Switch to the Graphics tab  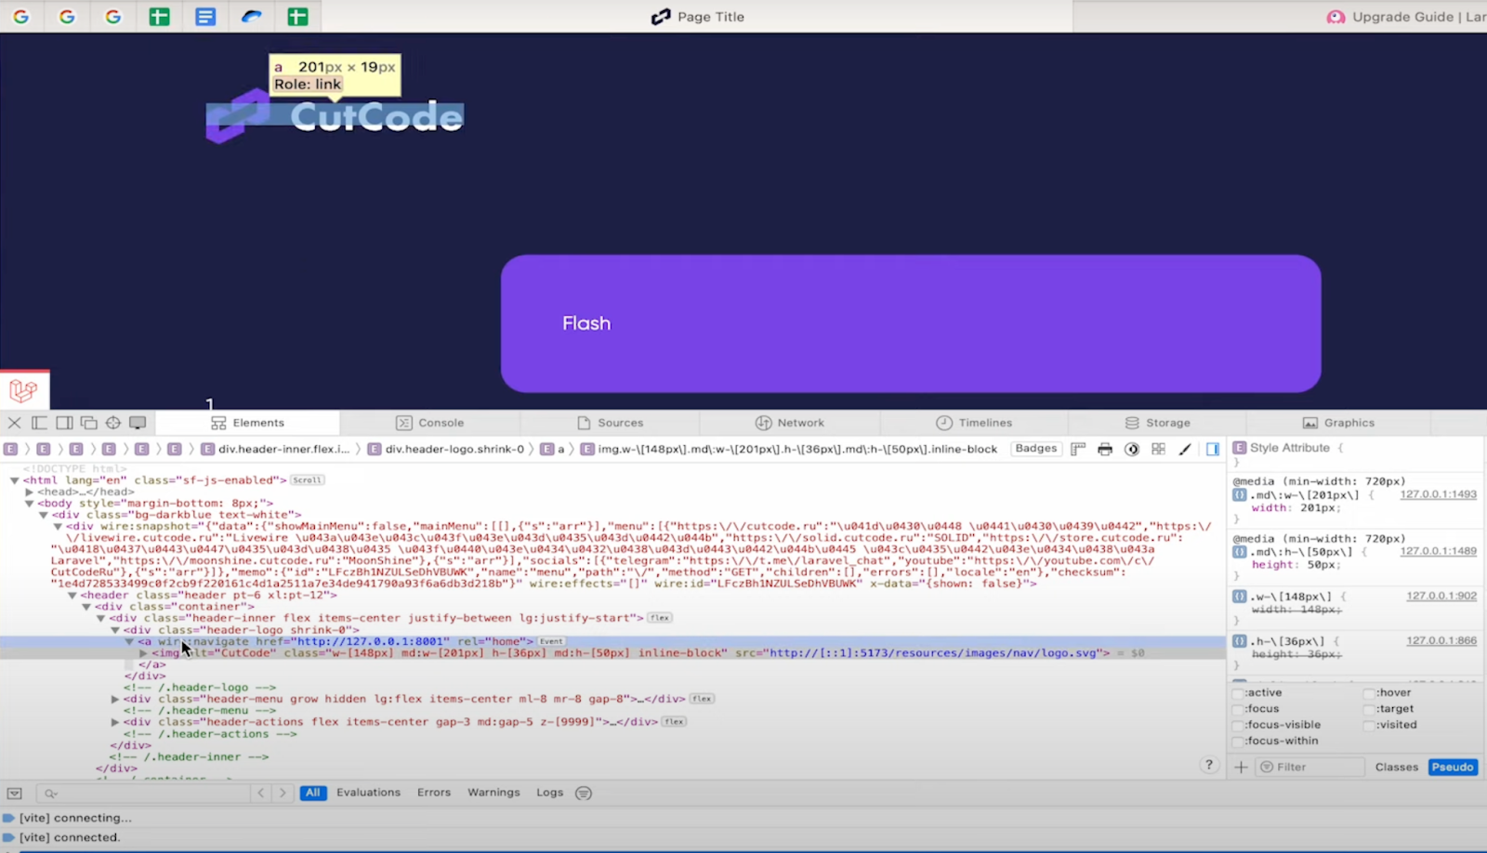[x=1339, y=423]
